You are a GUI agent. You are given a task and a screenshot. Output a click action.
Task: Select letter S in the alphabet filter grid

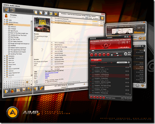point(27,82)
